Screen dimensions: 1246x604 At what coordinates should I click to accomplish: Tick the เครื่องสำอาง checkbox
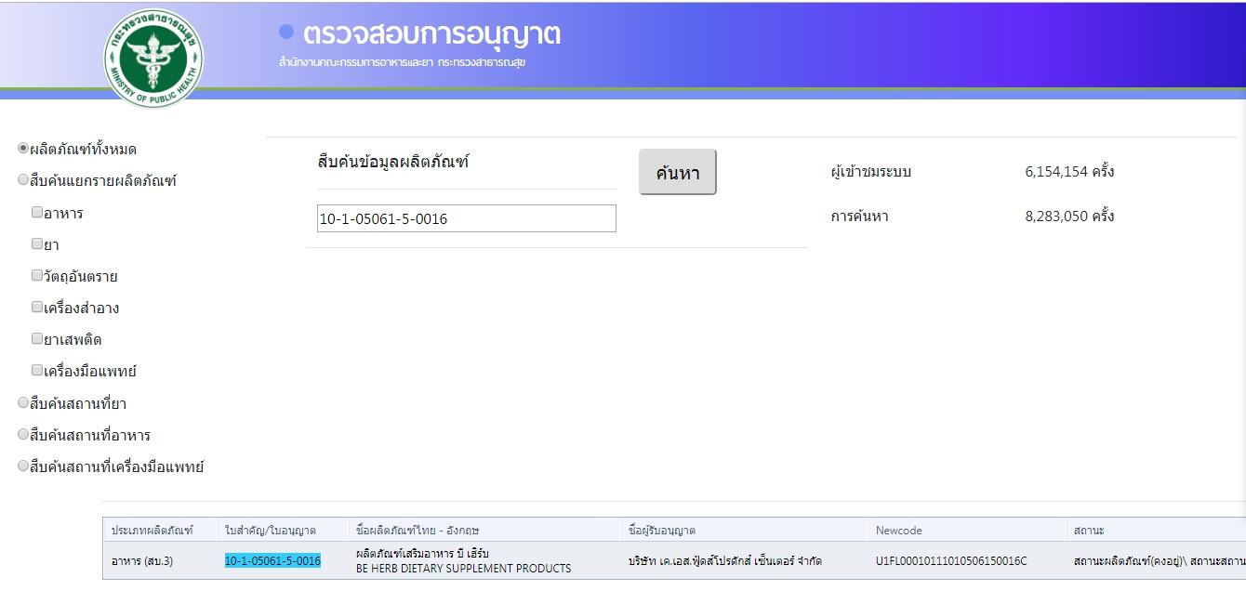[x=37, y=308]
